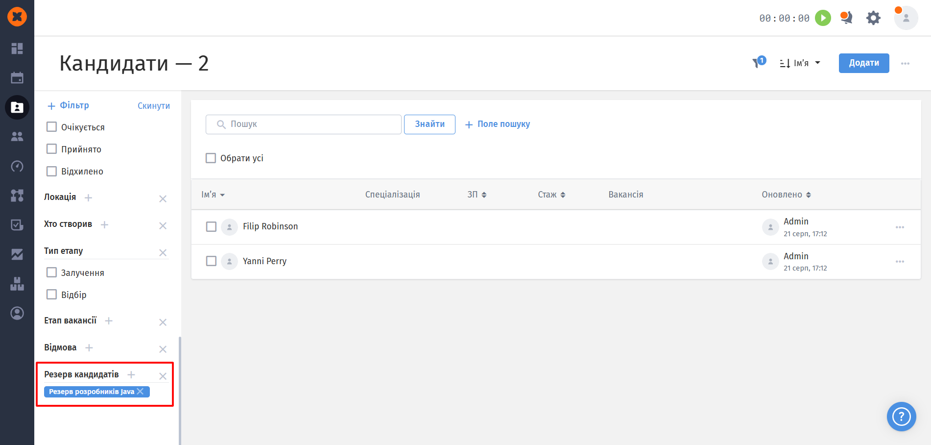Open the dashboard grid icon in sidebar
Screen dimensions: 931x445
tap(17, 49)
